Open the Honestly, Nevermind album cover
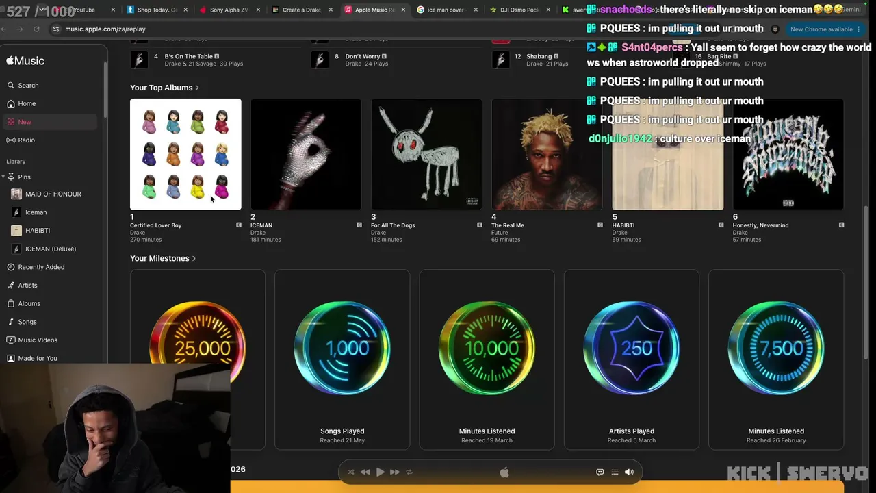 [788, 154]
